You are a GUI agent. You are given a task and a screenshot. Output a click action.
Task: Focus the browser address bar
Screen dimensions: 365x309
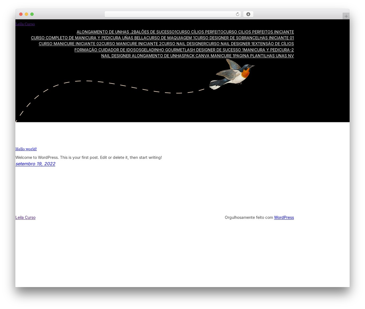(173, 14)
